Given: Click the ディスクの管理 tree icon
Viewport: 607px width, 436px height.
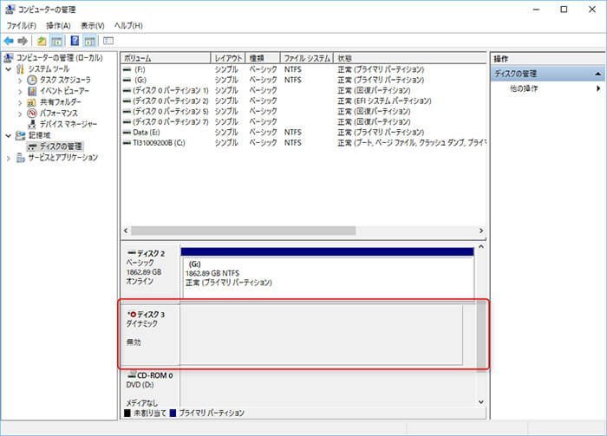Looking at the screenshot, I should pos(32,146).
